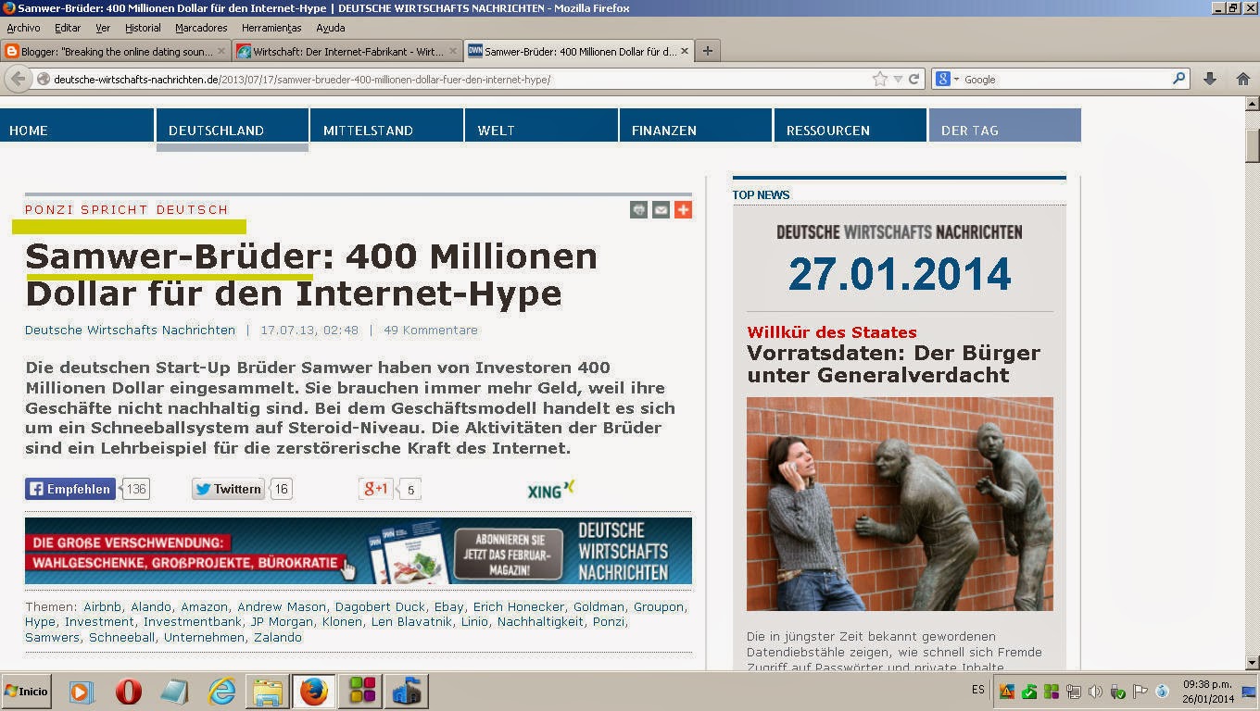Image resolution: width=1260 pixels, height=711 pixels.
Task: Click the Februar-Magazin subscription banner
Action: [x=359, y=551]
